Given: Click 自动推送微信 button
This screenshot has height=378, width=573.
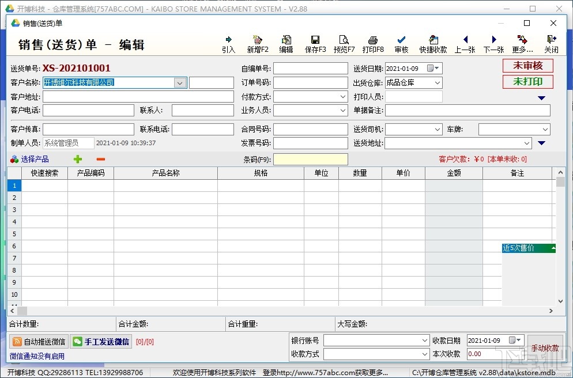Looking at the screenshot, I should coord(39,342).
